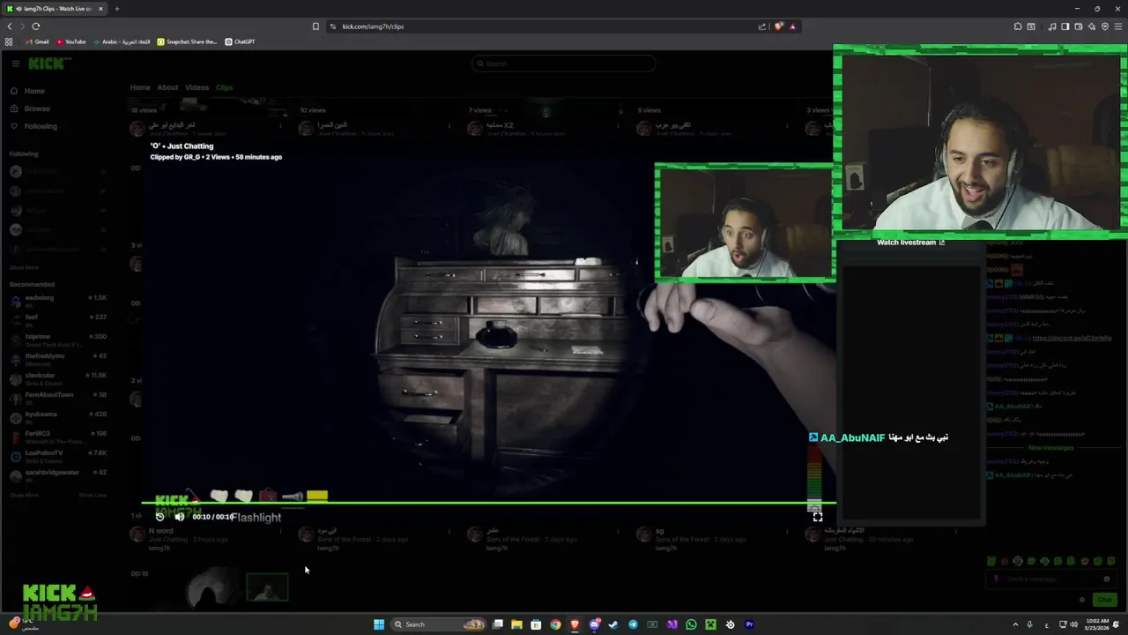Click the Windows taskbar Search box
Viewport: 1128px width, 635px height.
click(439, 624)
